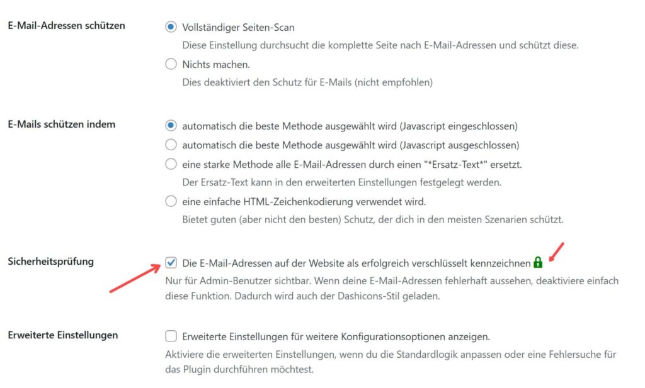The height and width of the screenshot is (388, 645).
Task: Click the "Erweiterte Einstellungen" section heading
Action: coord(62,335)
